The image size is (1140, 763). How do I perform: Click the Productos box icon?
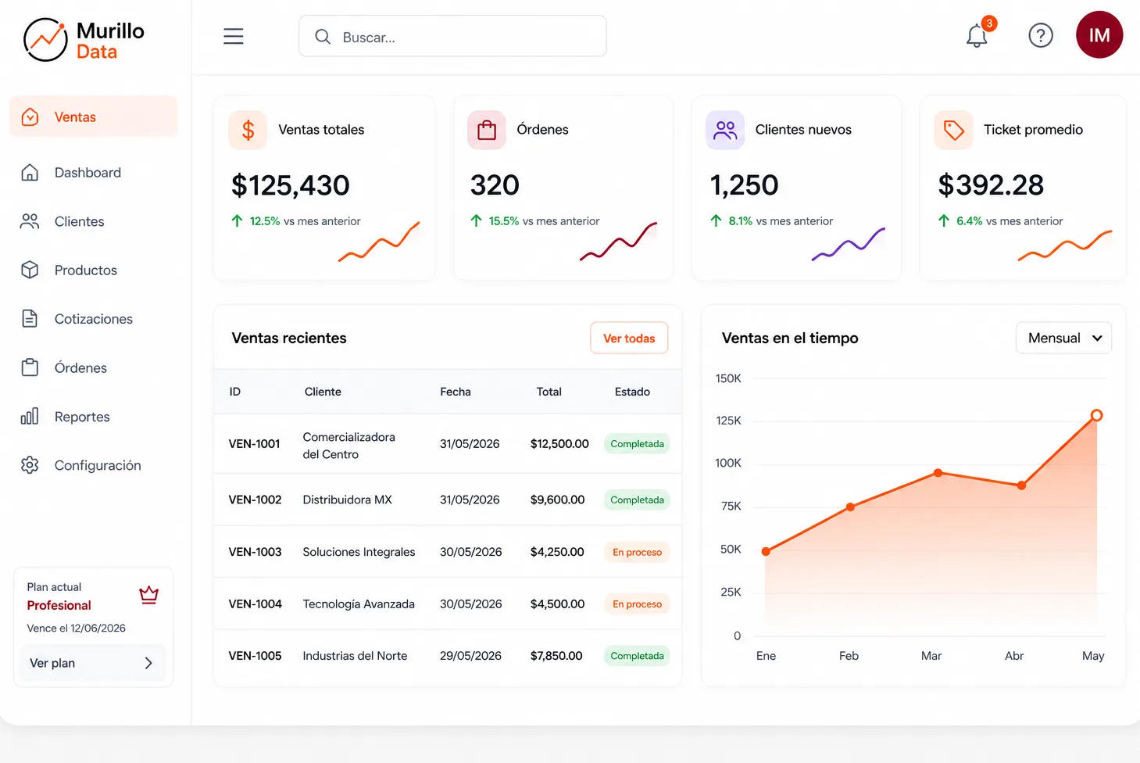point(30,270)
